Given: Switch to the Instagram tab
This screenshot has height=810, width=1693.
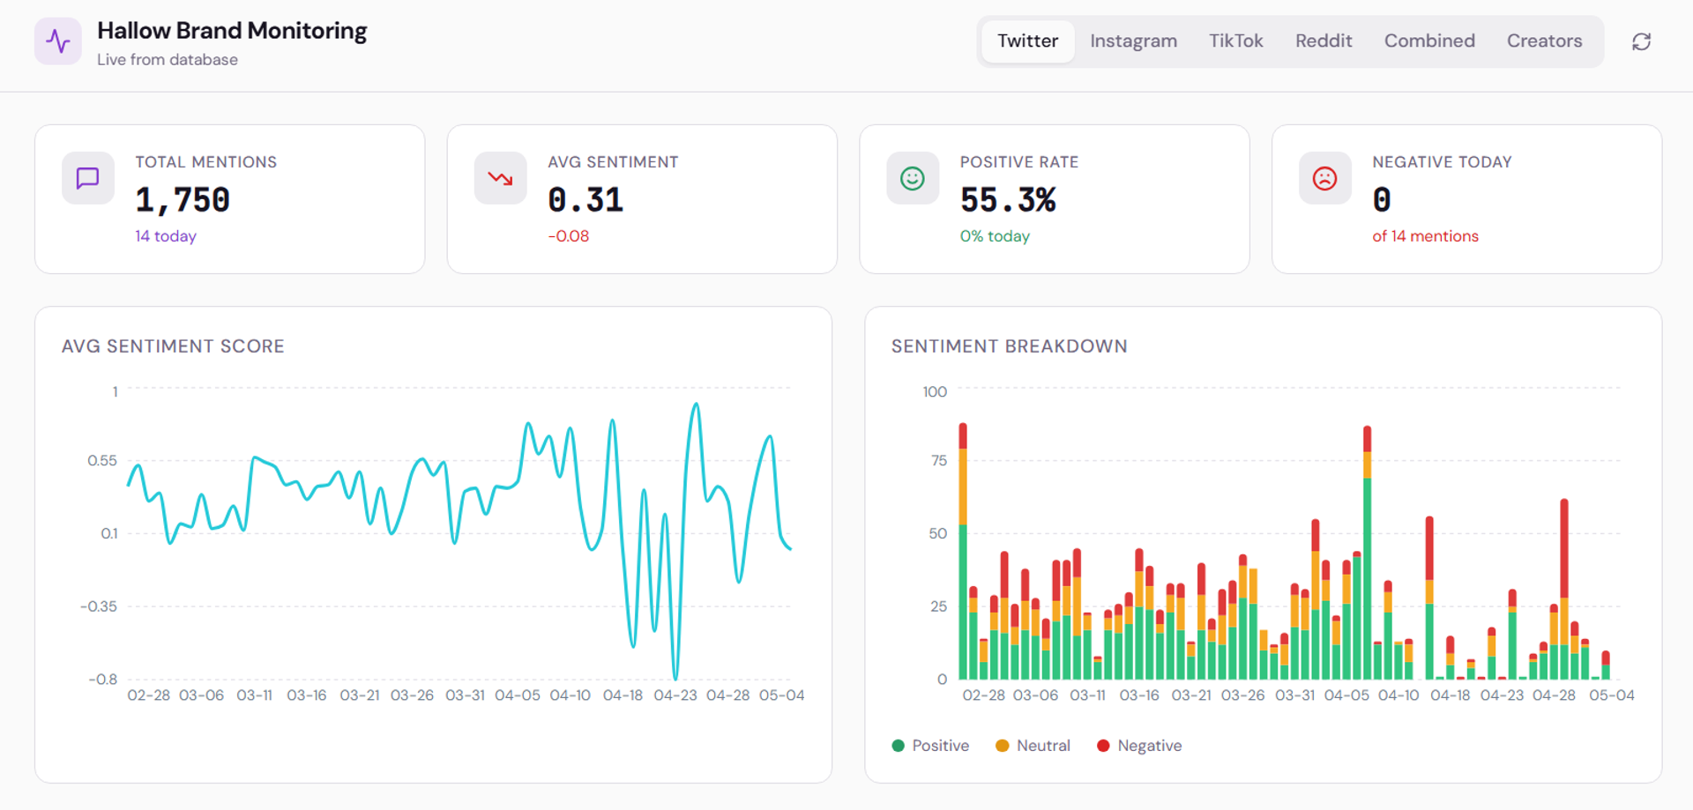Looking at the screenshot, I should coord(1133,41).
